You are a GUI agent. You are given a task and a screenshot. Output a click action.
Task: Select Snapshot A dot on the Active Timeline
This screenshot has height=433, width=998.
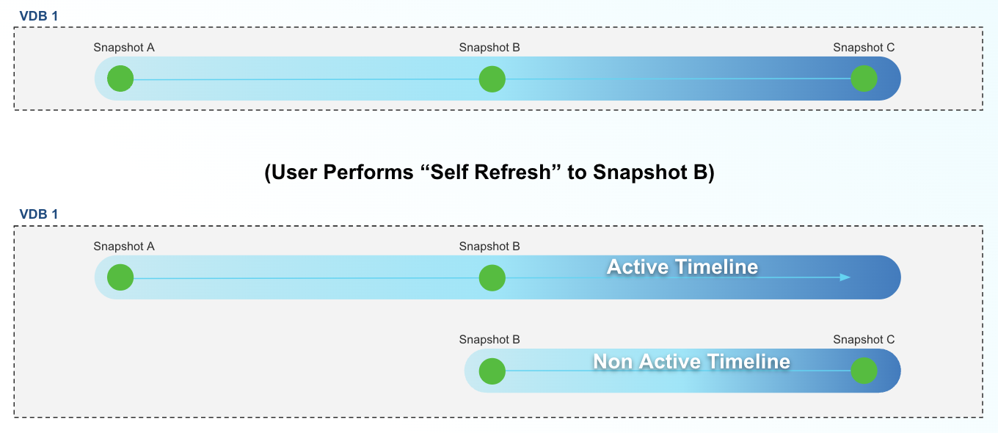click(120, 277)
